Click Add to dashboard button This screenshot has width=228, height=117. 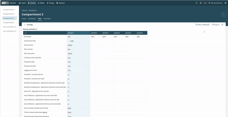click(203, 25)
